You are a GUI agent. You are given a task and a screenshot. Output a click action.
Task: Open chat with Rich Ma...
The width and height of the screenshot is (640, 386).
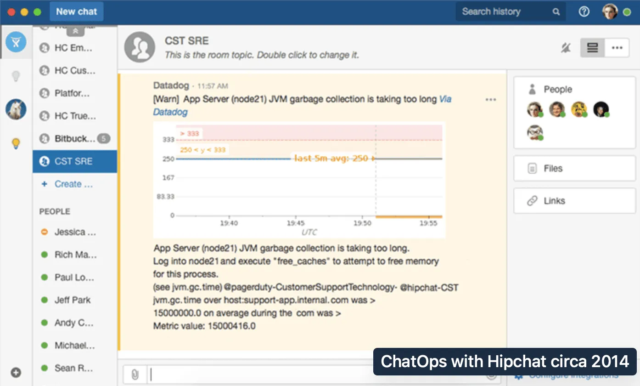coord(75,255)
